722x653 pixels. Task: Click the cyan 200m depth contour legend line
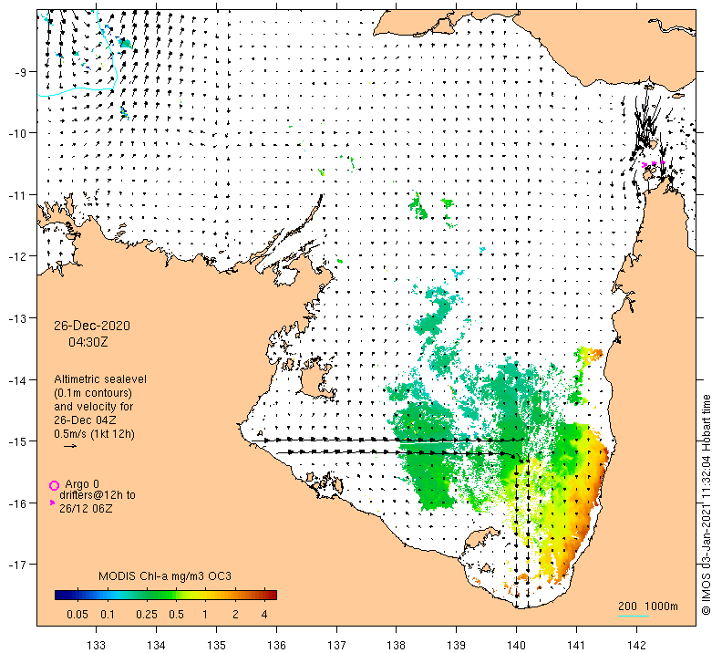coord(634,616)
